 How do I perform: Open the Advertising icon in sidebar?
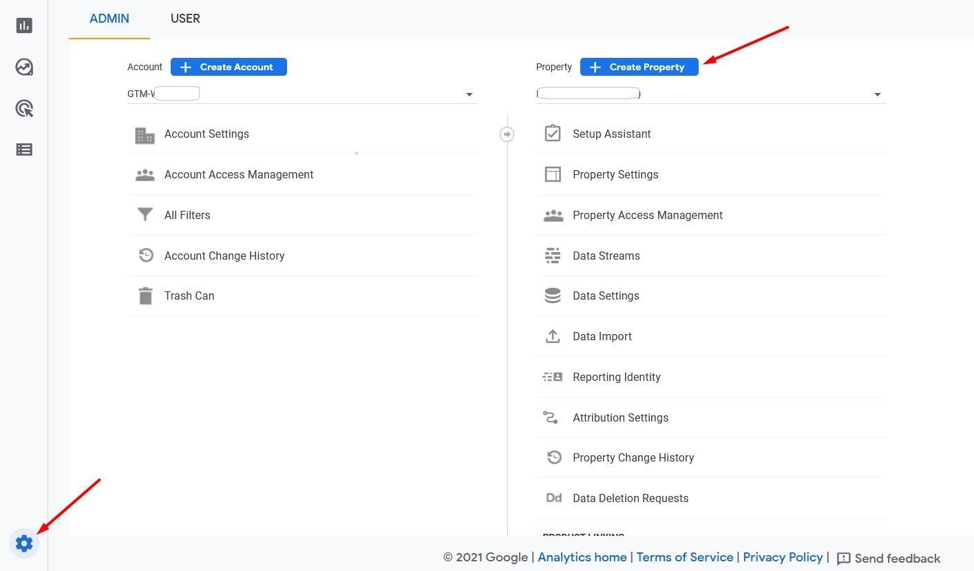click(24, 108)
